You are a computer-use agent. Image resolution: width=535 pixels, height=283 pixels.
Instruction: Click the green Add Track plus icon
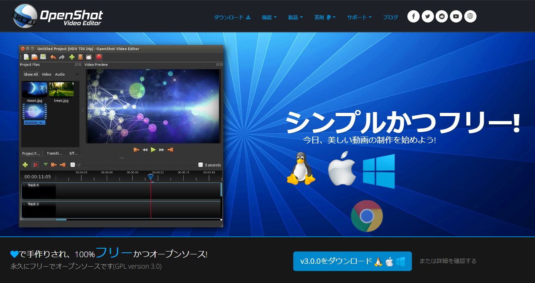[25, 165]
